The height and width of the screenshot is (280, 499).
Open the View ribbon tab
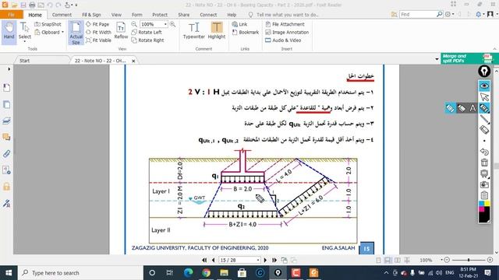point(116,15)
